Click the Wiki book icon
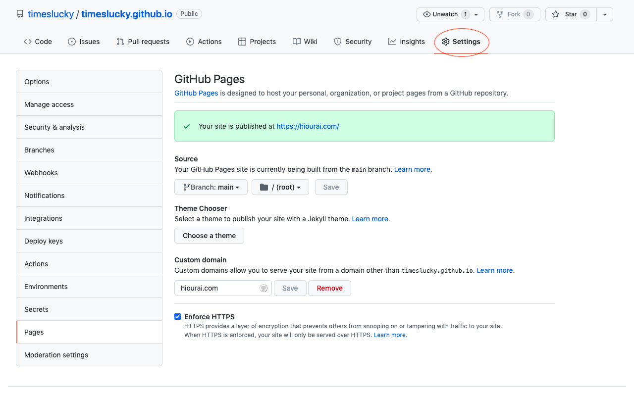Screen dimensions: 634x396 pos(297,42)
